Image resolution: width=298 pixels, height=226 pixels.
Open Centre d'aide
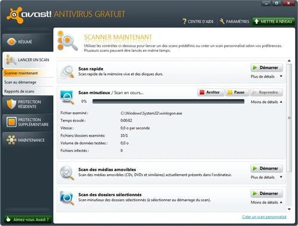198,21
